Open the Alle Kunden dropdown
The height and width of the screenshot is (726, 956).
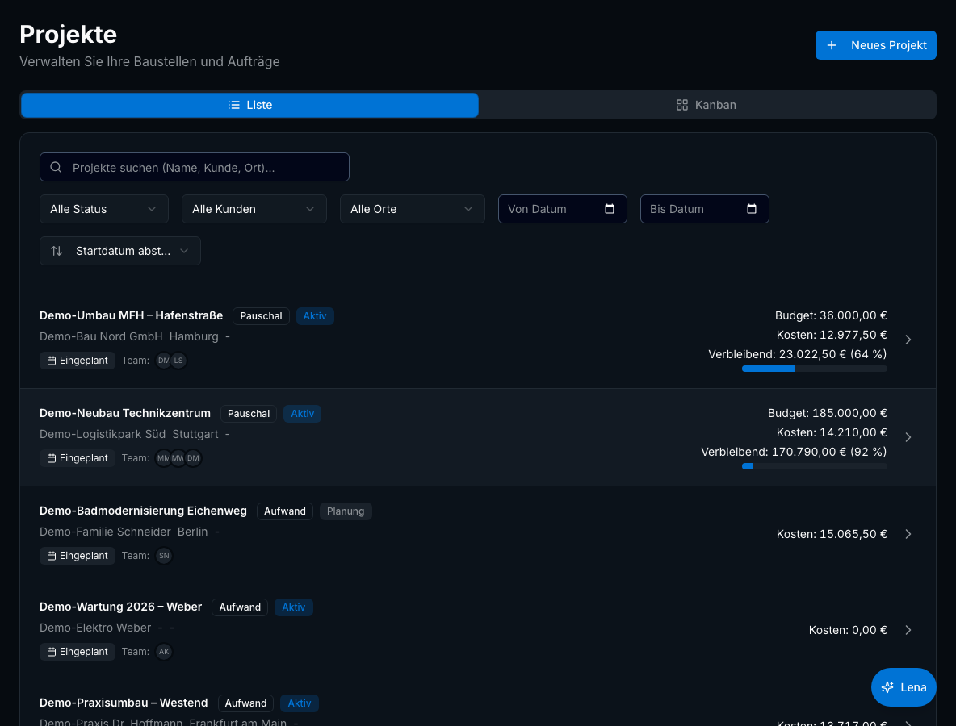click(254, 209)
